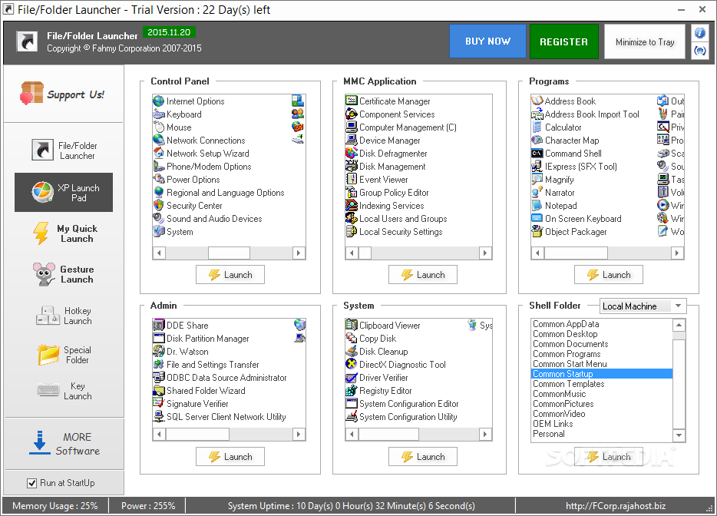The width and height of the screenshot is (717, 516).
Task: Switch to Hotkey Launch tab
Action: click(64, 316)
